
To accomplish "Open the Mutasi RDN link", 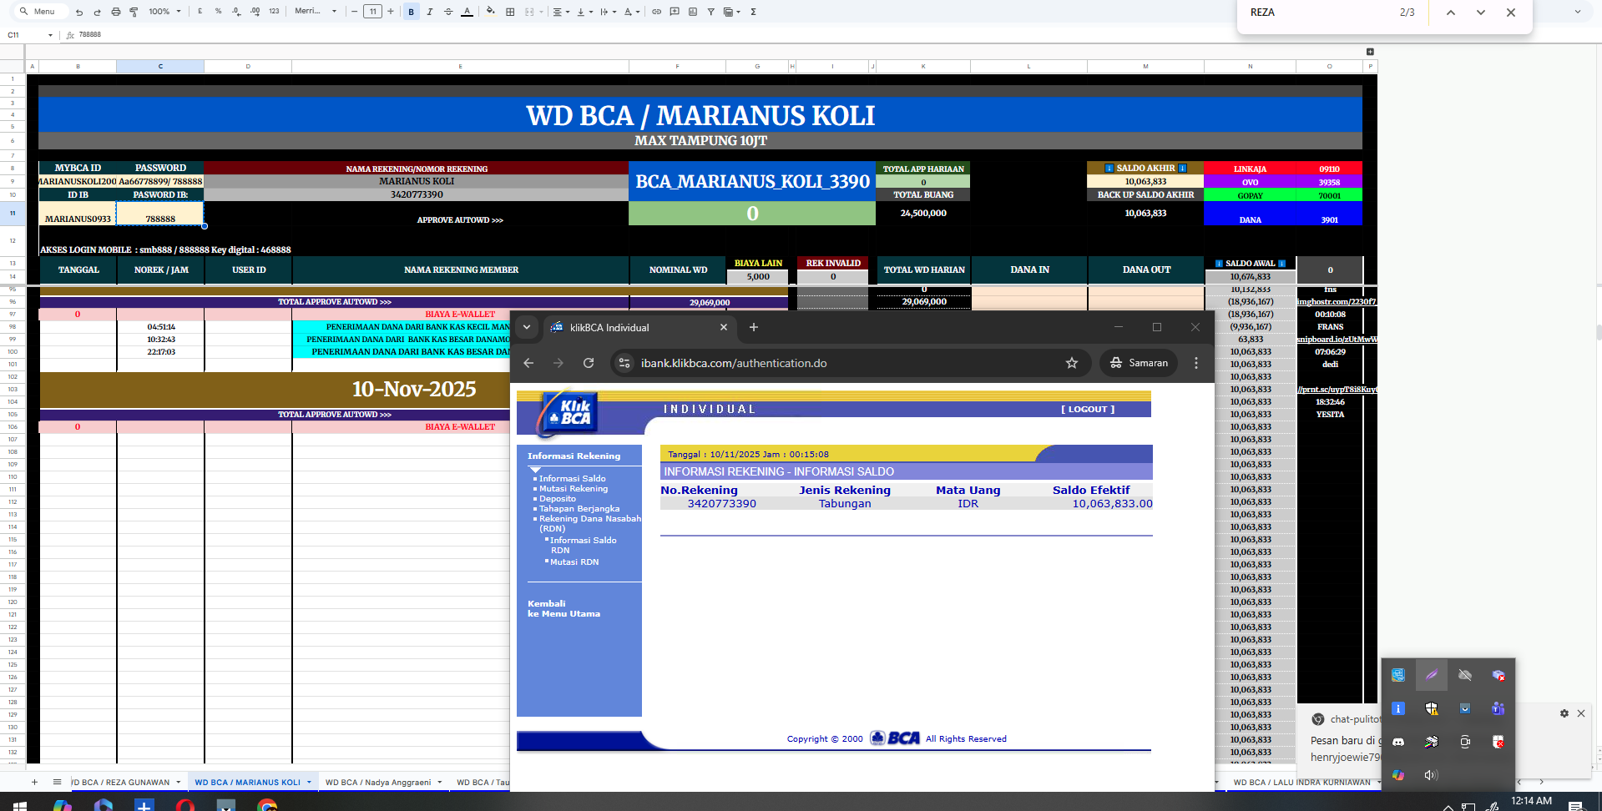I will [x=574, y=562].
